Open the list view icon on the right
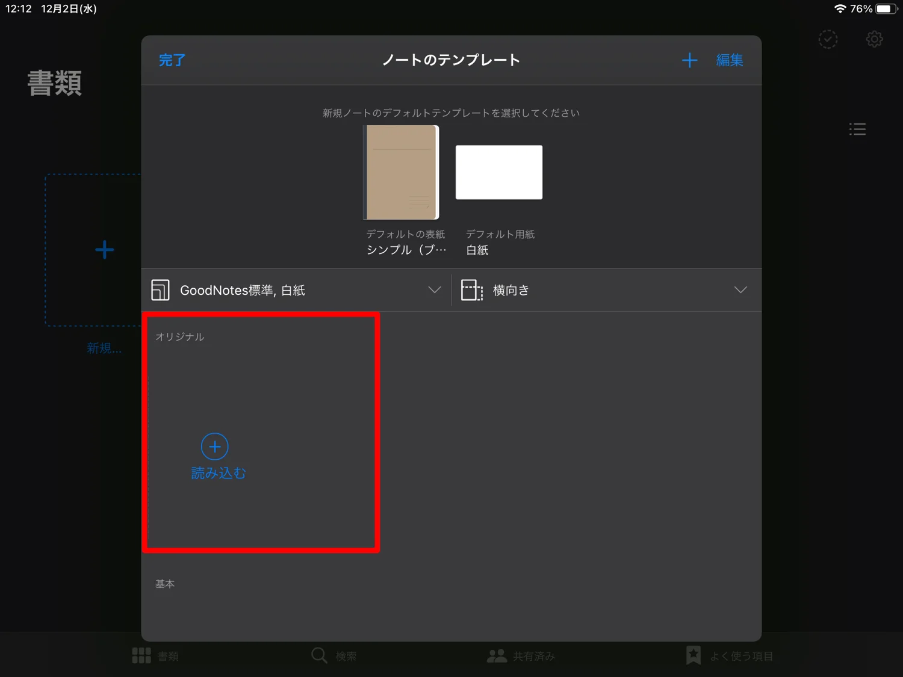This screenshot has height=677, width=903. [x=857, y=128]
